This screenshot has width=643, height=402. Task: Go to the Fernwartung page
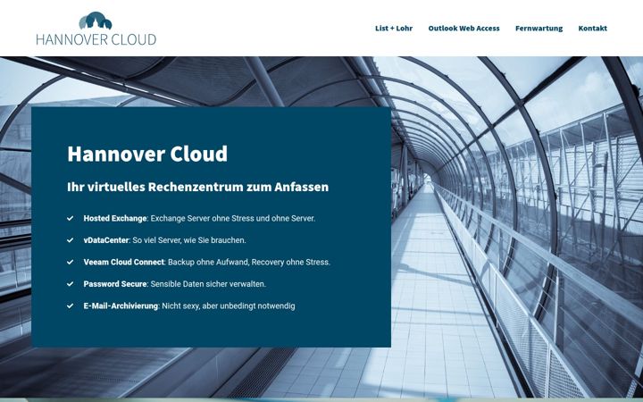[x=539, y=29]
